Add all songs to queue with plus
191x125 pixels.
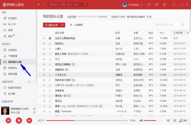point(62,25)
